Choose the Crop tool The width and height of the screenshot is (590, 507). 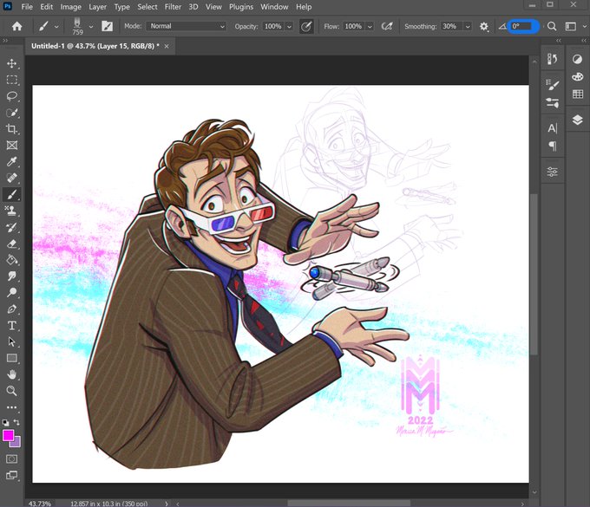11,129
